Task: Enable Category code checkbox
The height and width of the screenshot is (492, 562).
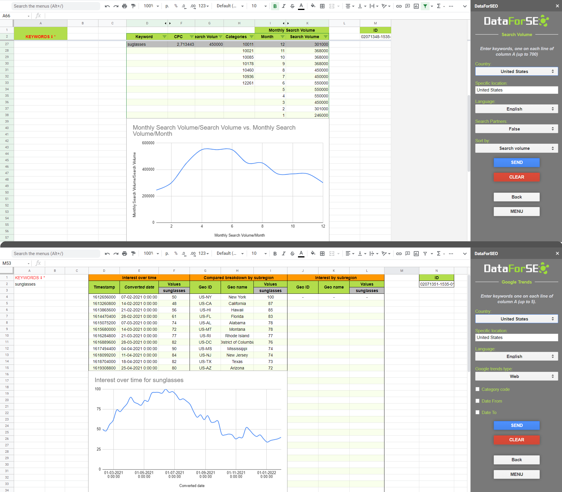Action: point(477,389)
